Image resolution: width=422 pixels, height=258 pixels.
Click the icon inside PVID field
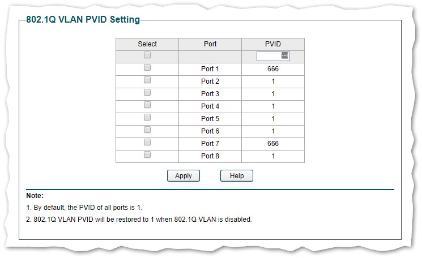tap(285, 55)
